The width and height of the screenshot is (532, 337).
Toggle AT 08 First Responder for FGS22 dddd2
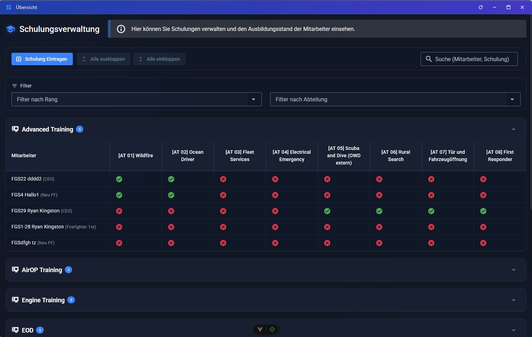[483, 179]
